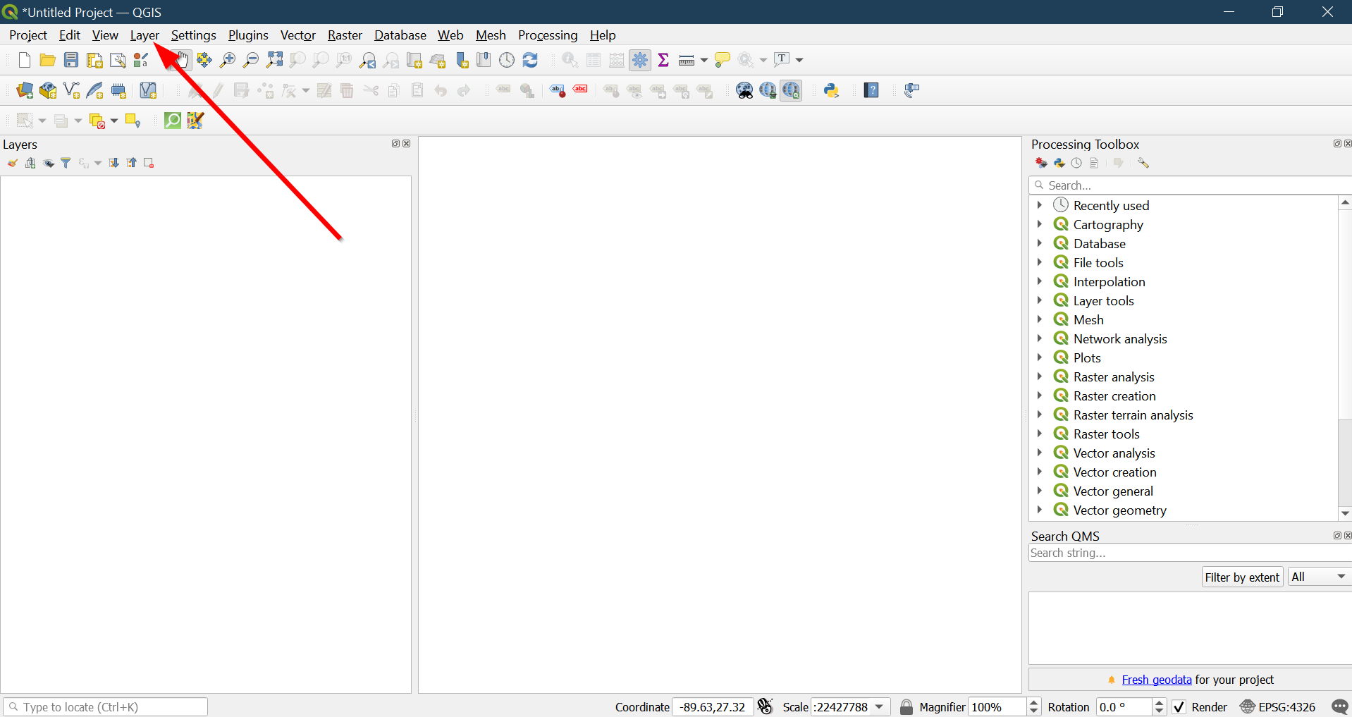This screenshot has width=1352, height=717.
Task: Toggle the Render checkbox
Action: coord(1179,707)
